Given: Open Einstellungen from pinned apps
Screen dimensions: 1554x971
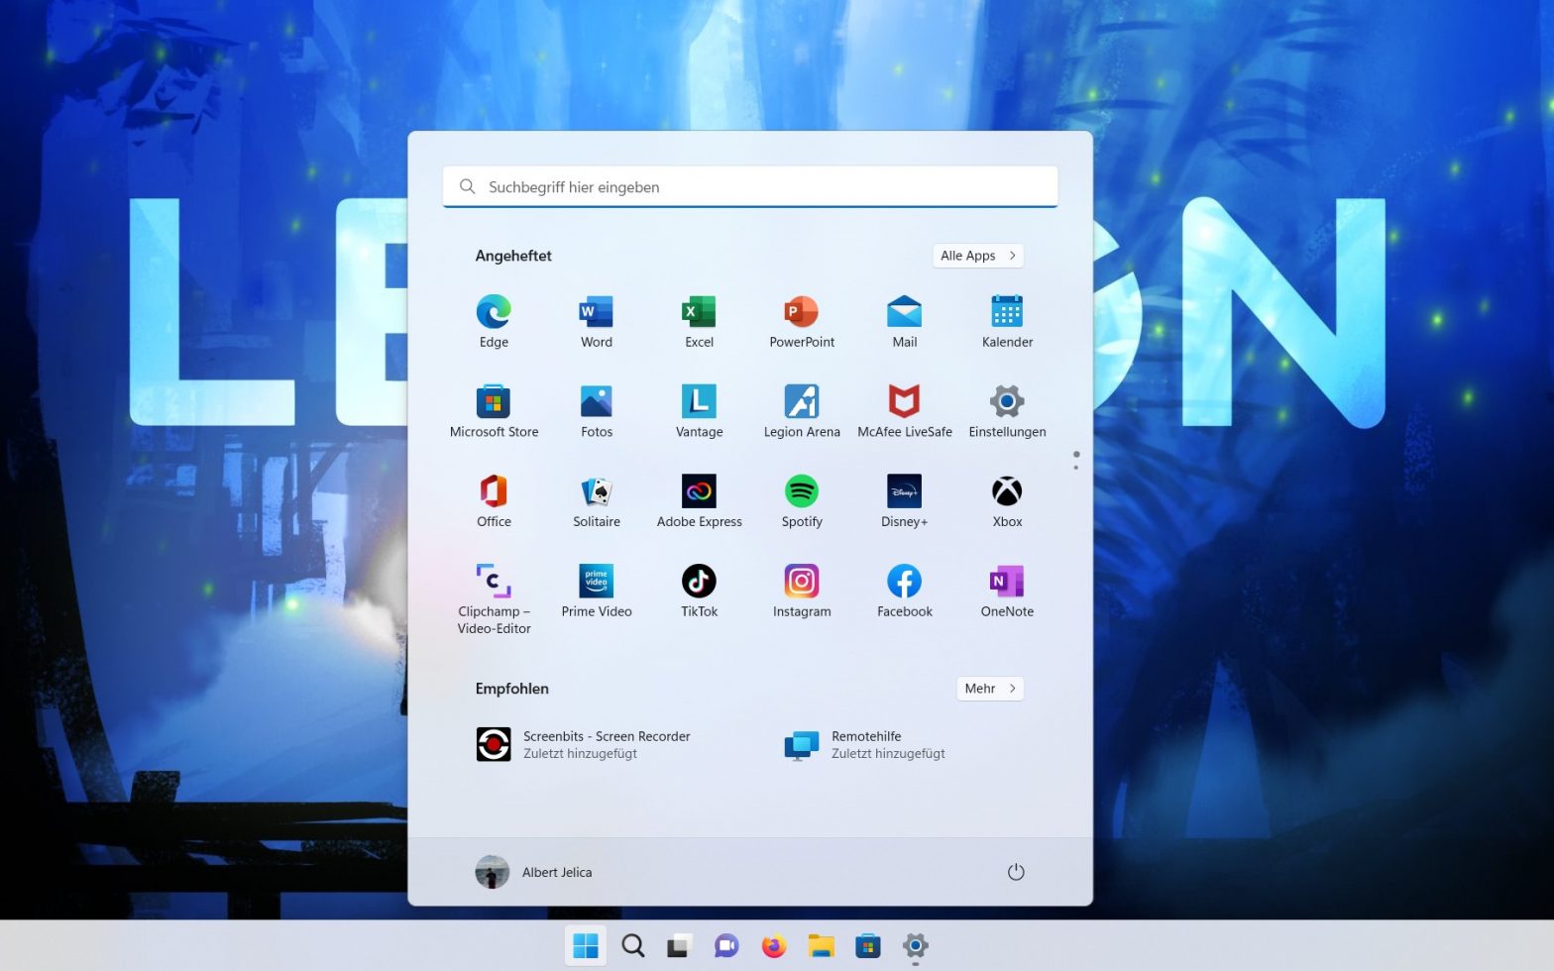Looking at the screenshot, I should click(x=1007, y=411).
